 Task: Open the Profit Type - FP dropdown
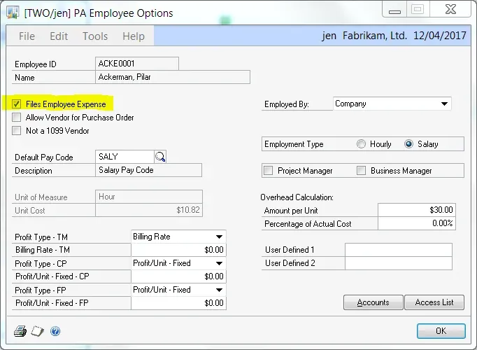[219, 290]
